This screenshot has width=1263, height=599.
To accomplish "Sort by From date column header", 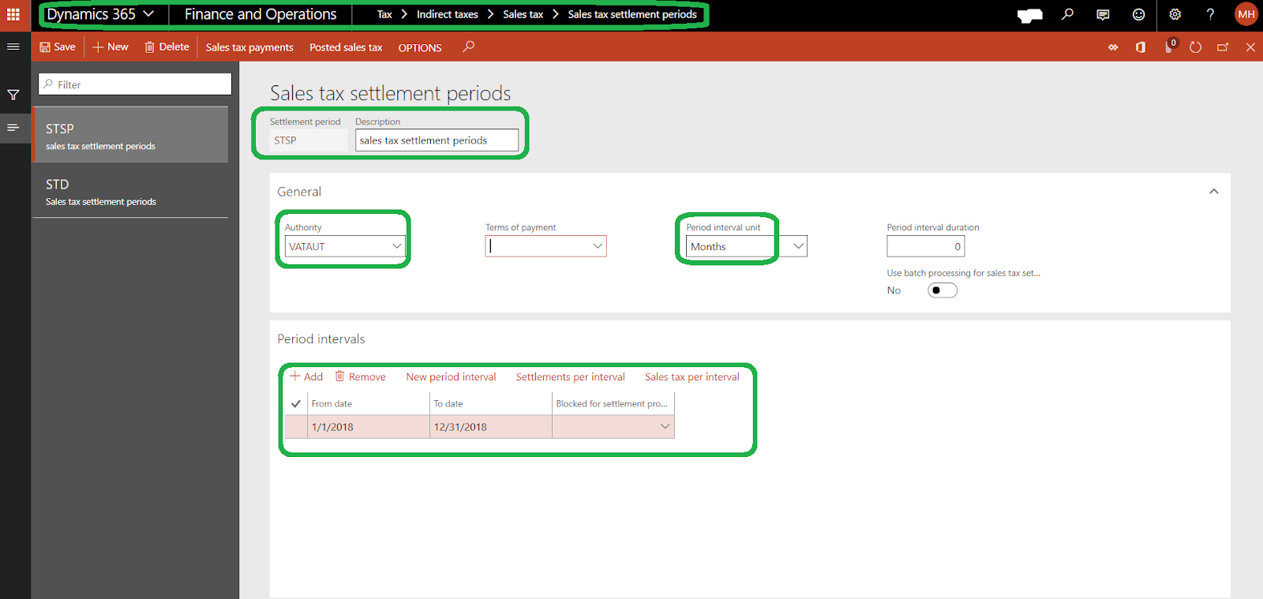I will [x=369, y=403].
